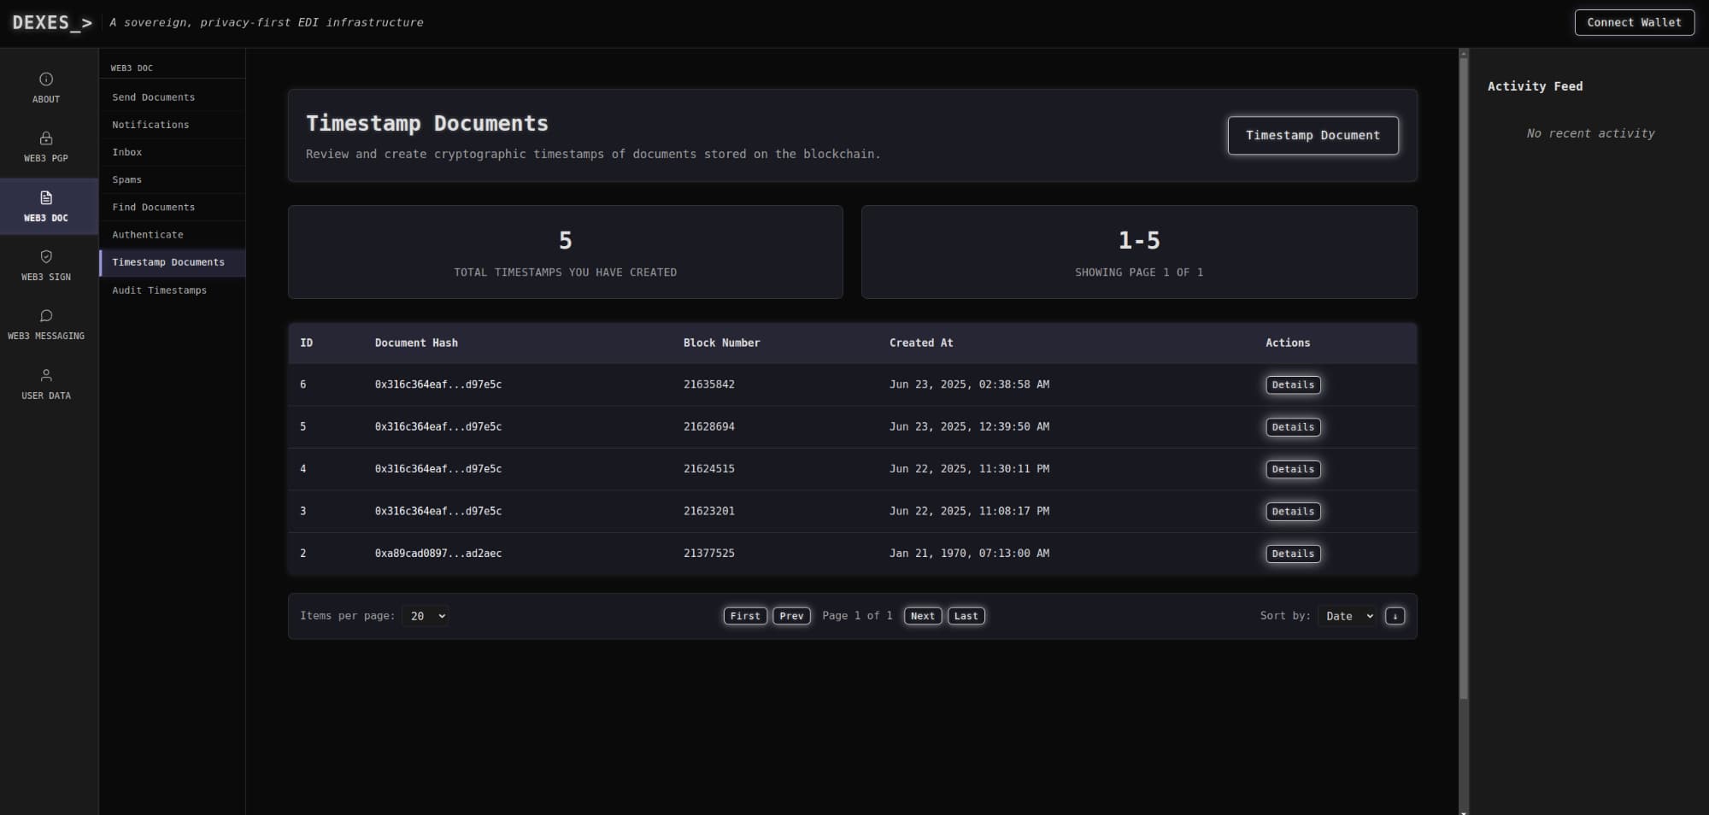The image size is (1709, 815).
Task: Expand the Items per page dropdown
Action: (x=425, y=616)
